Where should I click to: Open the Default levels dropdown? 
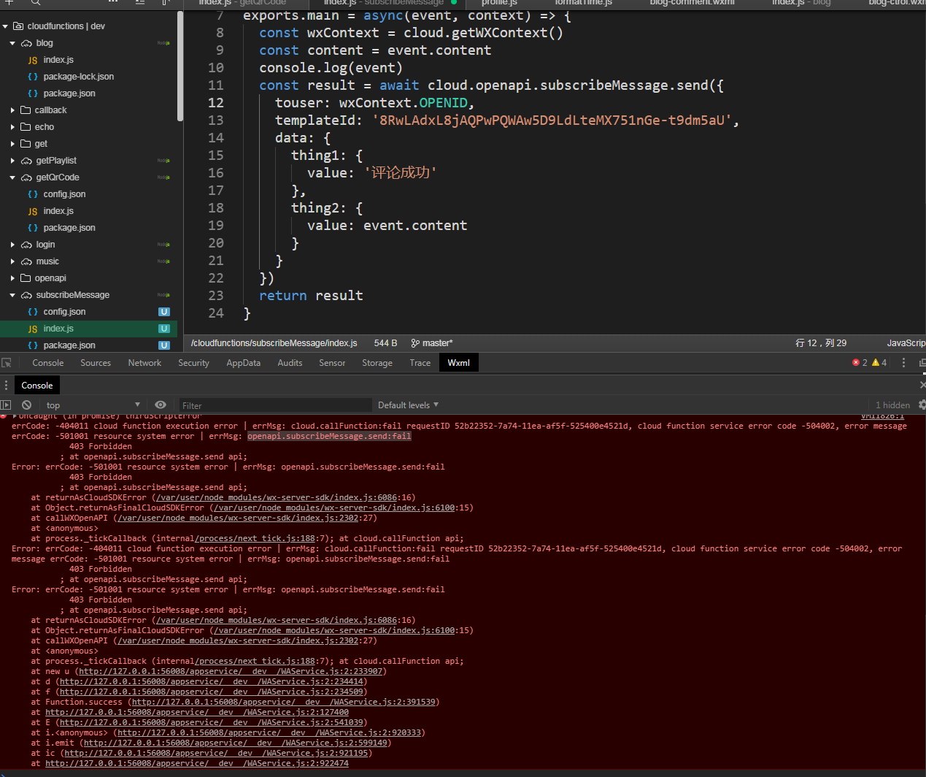408,405
